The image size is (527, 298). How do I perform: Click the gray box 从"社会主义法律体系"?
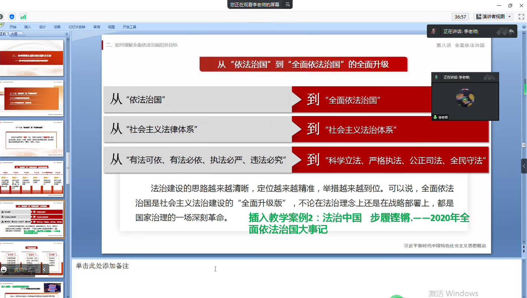(x=198, y=129)
